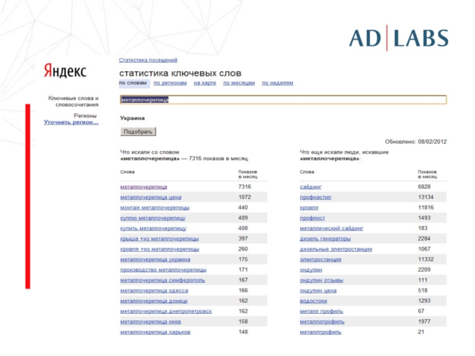The width and height of the screenshot is (475, 356).
Task: Open the металлочерепица keyword link
Action: (x=144, y=187)
